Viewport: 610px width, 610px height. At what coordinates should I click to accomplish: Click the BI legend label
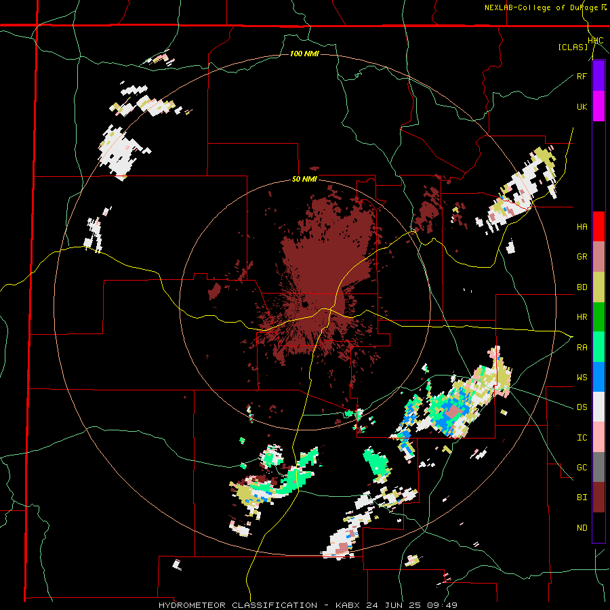tap(582, 497)
